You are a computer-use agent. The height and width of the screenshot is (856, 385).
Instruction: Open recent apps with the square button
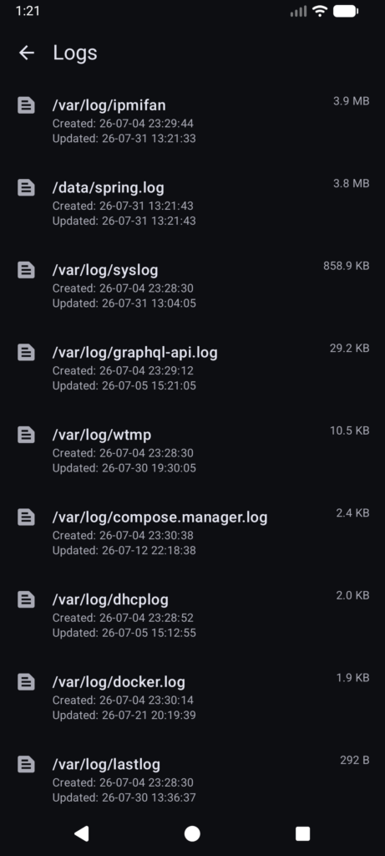[302, 833]
